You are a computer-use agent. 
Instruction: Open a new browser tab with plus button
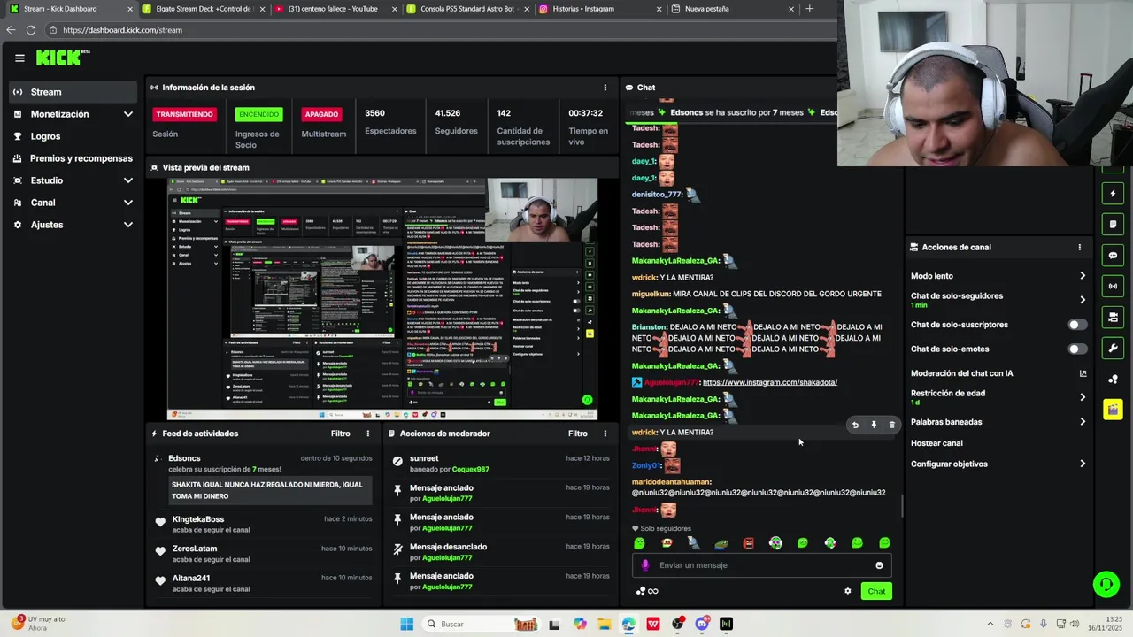[x=809, y=9]
